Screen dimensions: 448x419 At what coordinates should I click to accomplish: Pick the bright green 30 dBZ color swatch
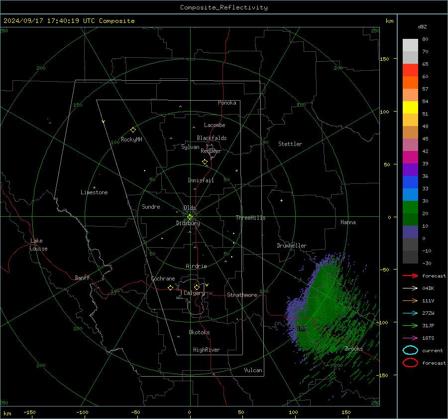[410, 207]
